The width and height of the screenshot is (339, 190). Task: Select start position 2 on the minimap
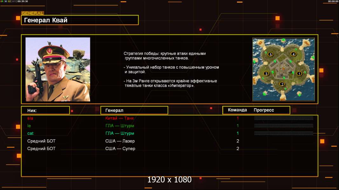[x=282, y=84]
